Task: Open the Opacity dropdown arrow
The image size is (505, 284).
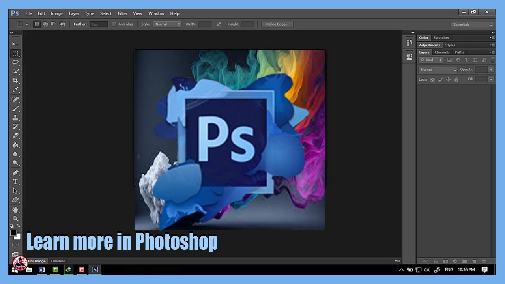Action: 491,69
